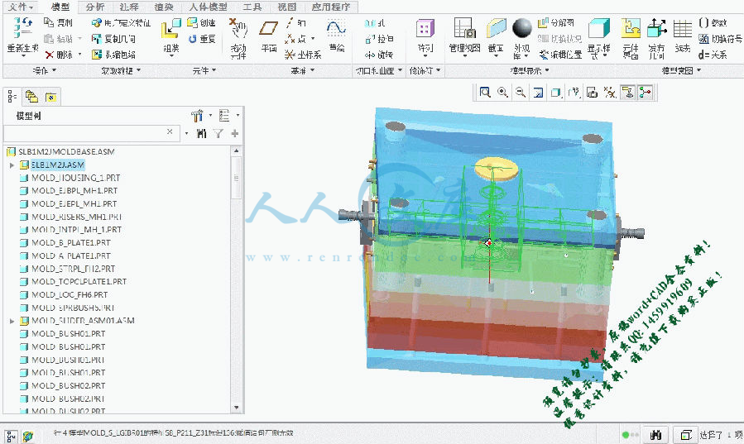
Task: Expand the 模型显示 (Model Display) group
Action: pyautogui.click(x=530, y=70)
